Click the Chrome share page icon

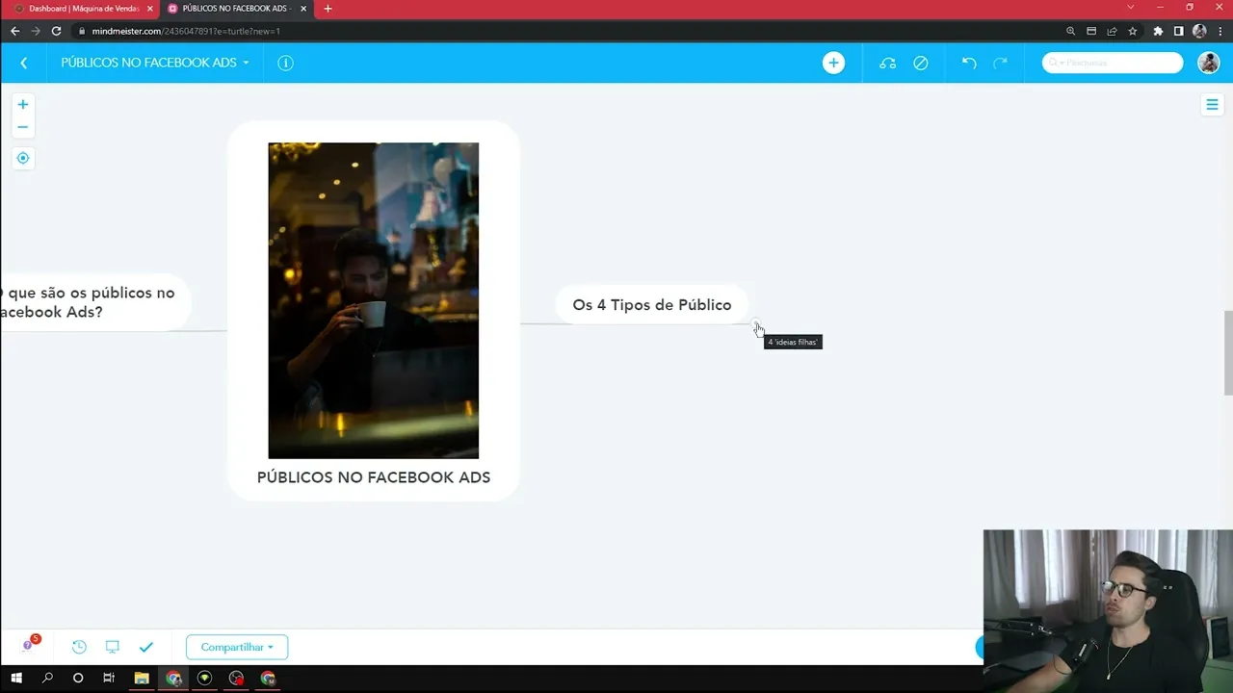coord(1112,31)
